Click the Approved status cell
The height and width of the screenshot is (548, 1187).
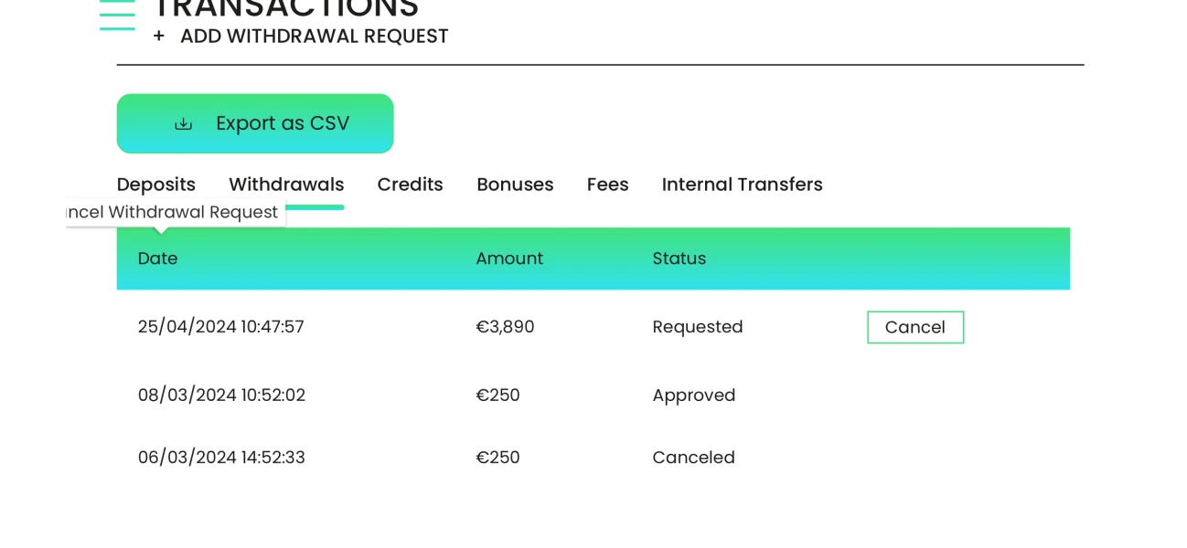tap(693, 395)
